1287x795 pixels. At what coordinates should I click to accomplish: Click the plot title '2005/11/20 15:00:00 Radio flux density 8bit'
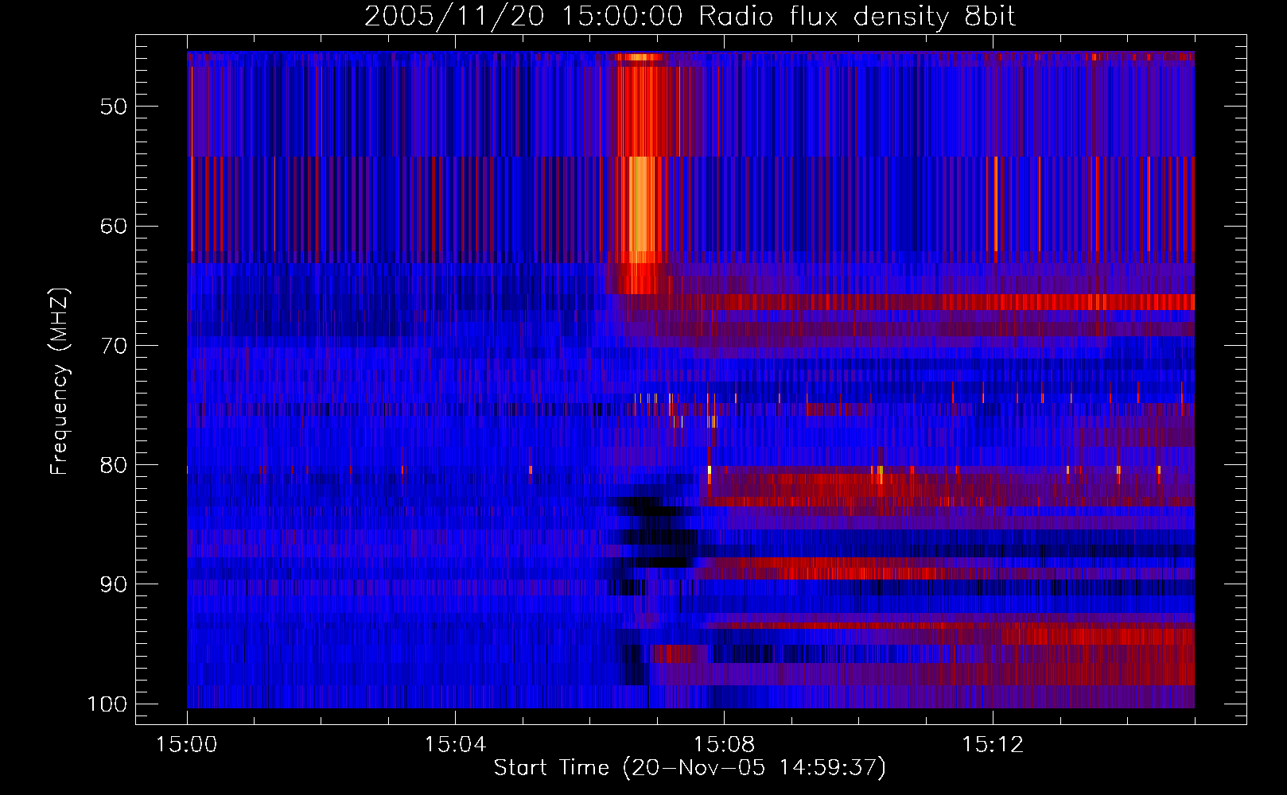690,17
